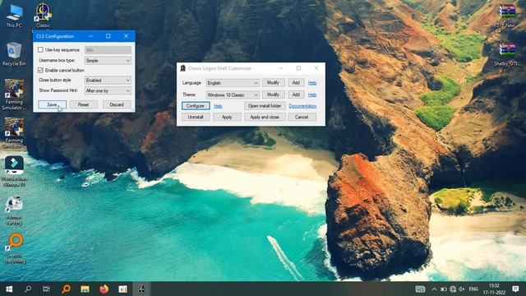This screenshot has width=526, height=296.
Task: Enable the Use key sequence checkbox
Action: click(x=40, y=49)
